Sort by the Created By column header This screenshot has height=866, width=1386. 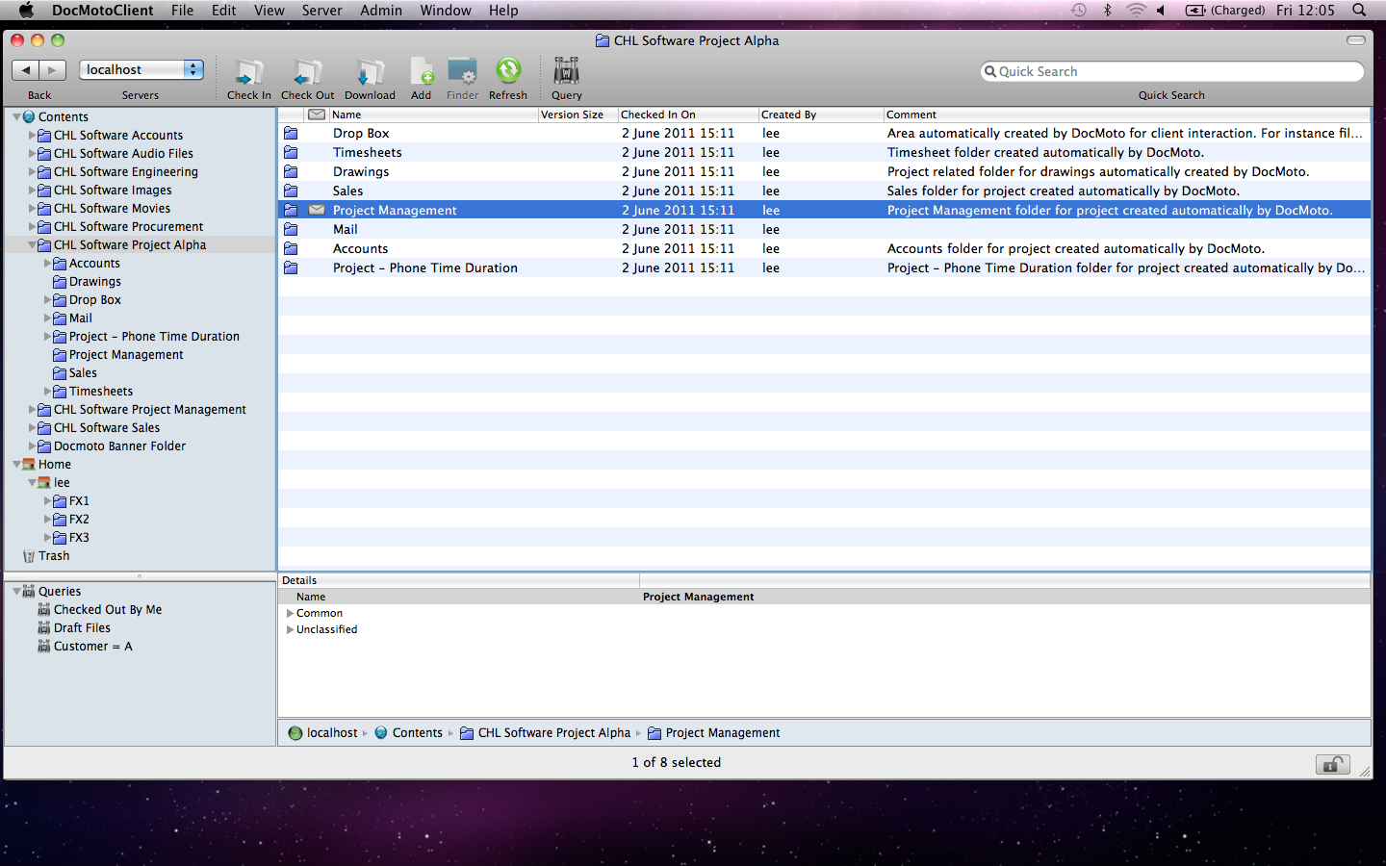[x=820, y=115]
